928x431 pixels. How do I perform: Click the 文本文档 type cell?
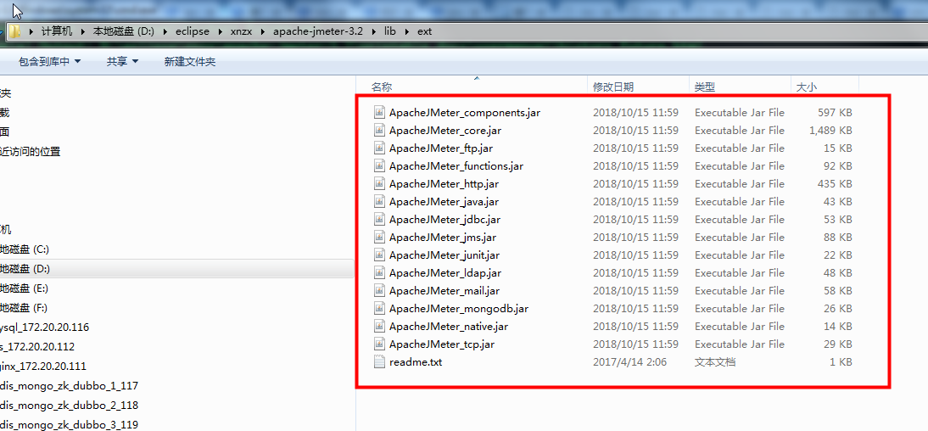click(x=715, y=361)
